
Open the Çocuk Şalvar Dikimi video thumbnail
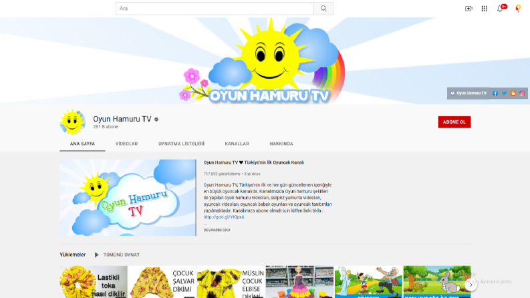point(162,282)
